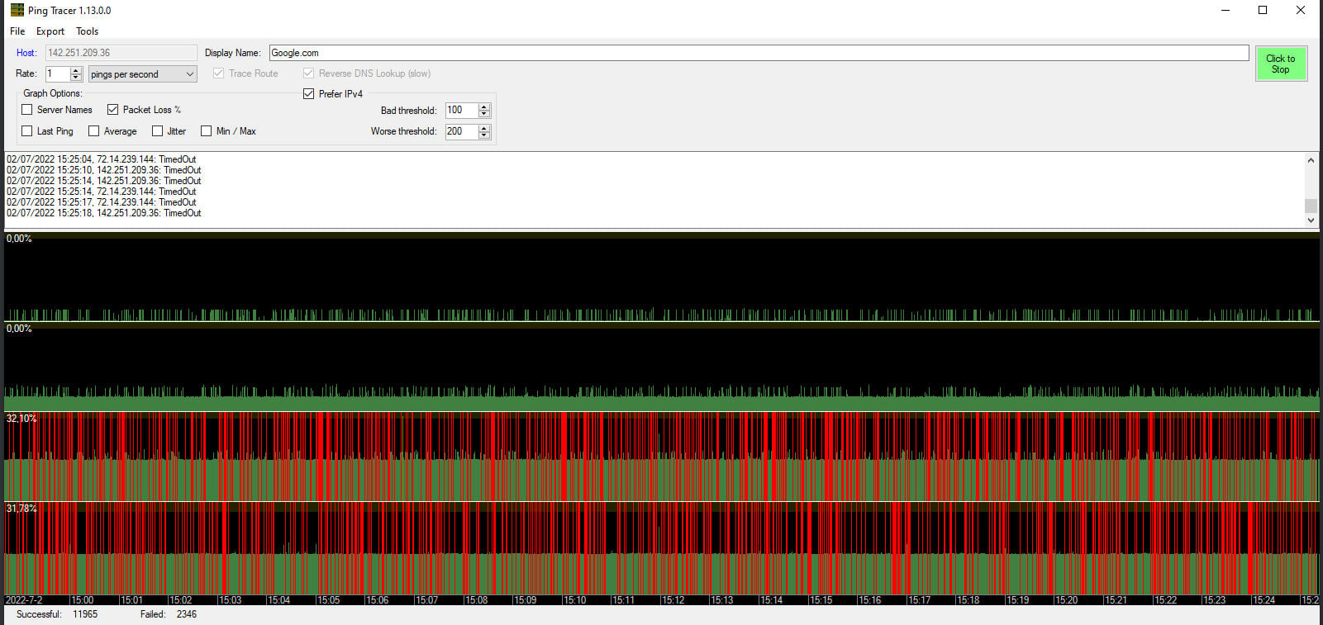
Task: Toggle the Last Ping checkbox
Action: pyautogui.click(x=27, y=131)
